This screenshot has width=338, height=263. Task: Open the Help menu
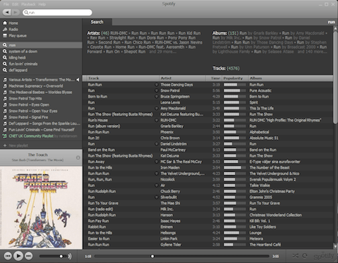point(42,4)
